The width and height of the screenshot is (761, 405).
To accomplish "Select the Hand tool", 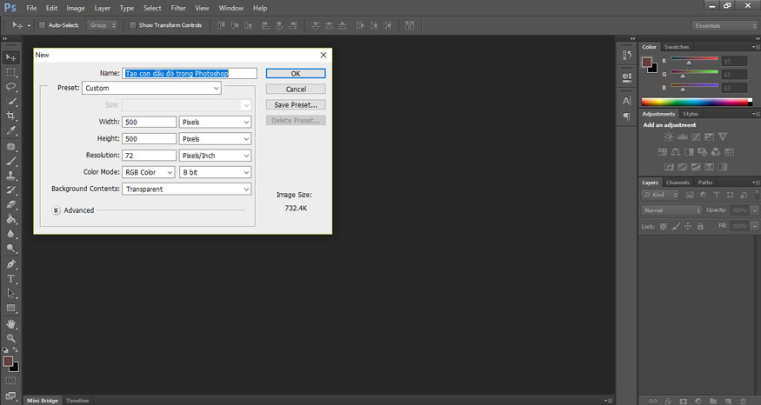I will (x=10, y=324).
